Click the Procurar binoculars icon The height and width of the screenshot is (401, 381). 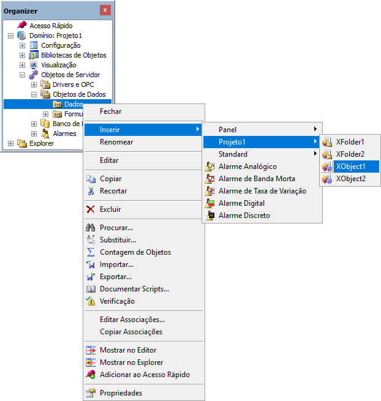coord(91,228)
